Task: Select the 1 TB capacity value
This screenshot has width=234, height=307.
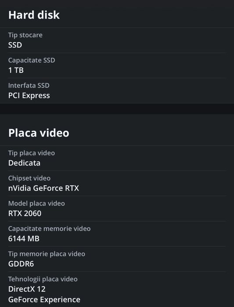Action: point(16,70)
